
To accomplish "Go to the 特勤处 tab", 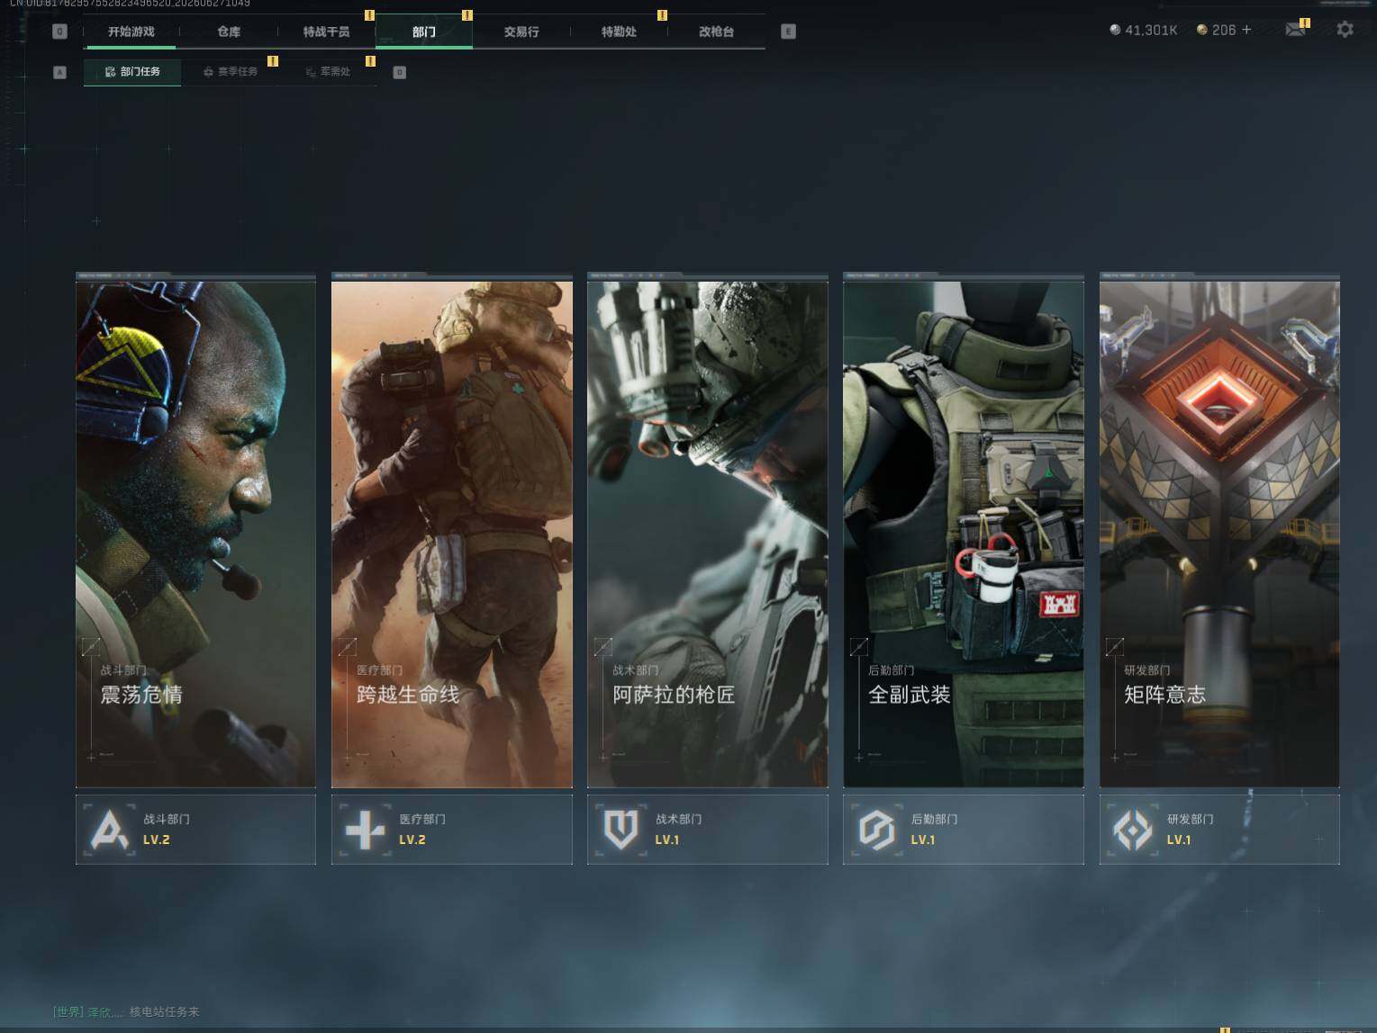I will pos(619,31).
